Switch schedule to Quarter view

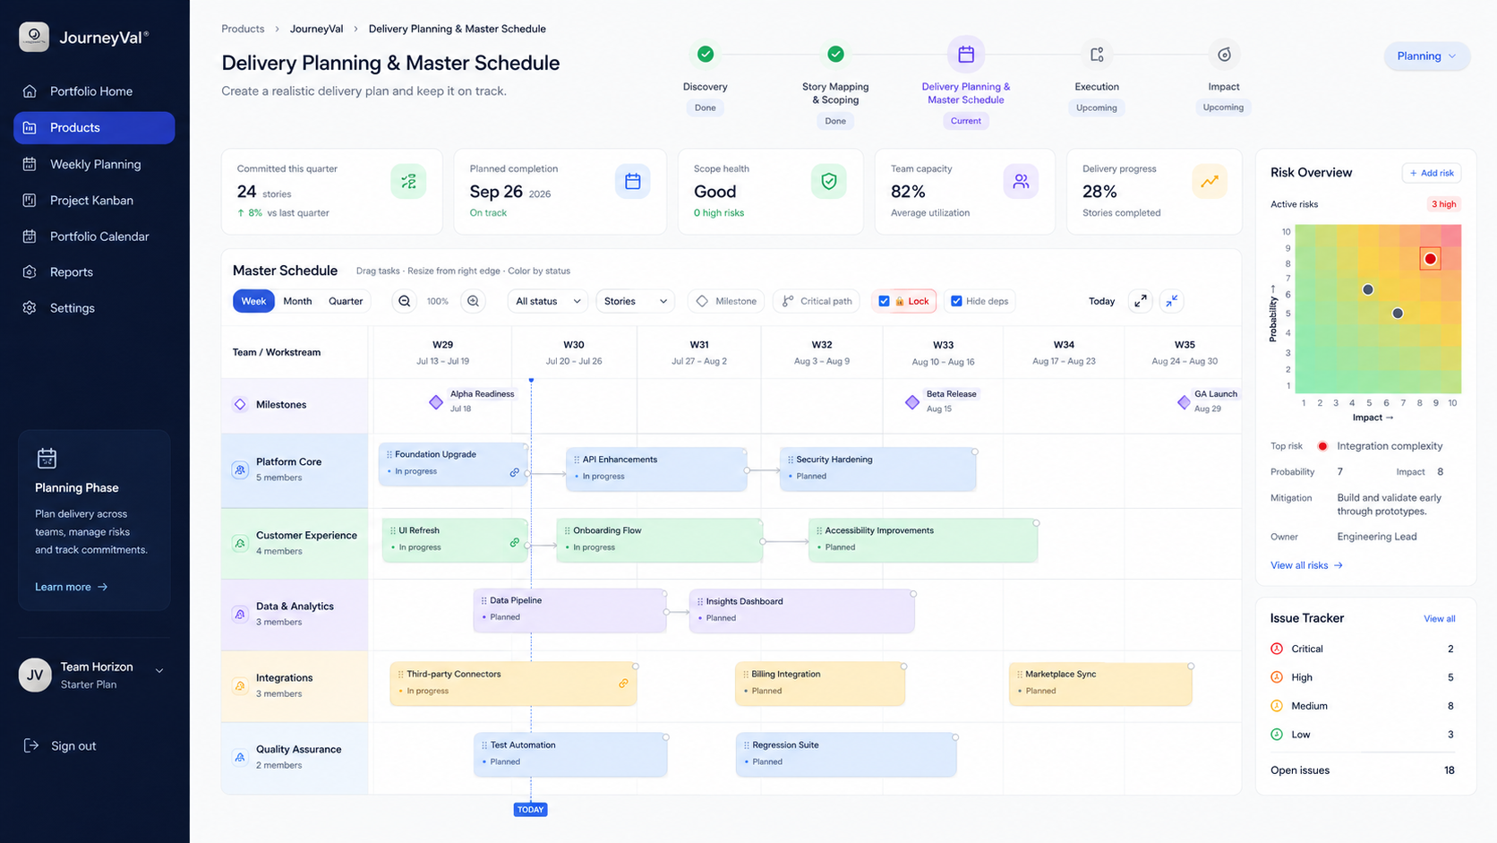click(346, 301)
